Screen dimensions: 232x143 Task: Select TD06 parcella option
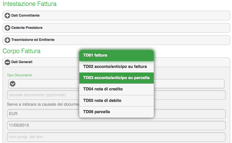tap(116, 112)
